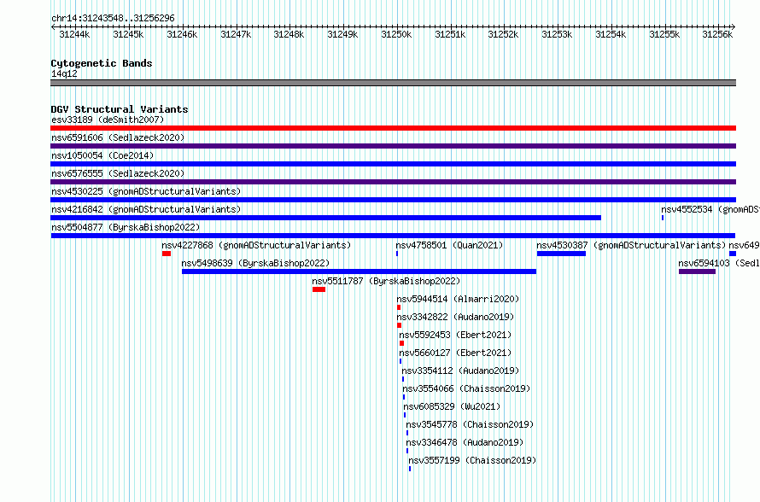
Task: Click the nsv3346478 (Audano2019) label
Action: 465,442
